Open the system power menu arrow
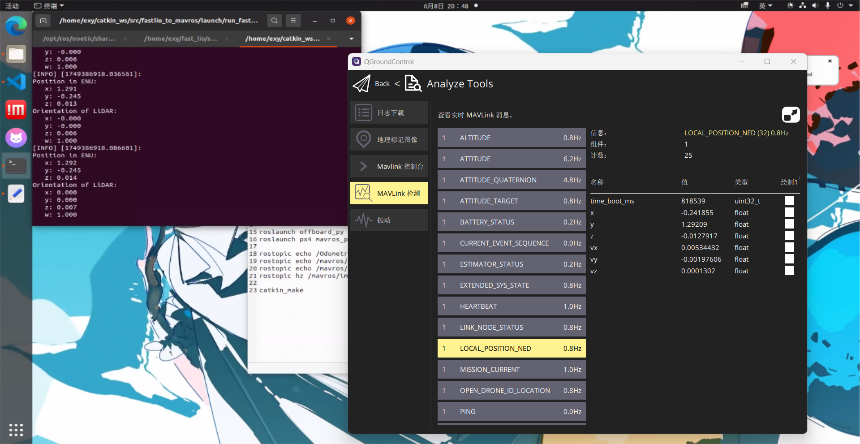Viewport: 860px width, 444px height. pos(851,5)
